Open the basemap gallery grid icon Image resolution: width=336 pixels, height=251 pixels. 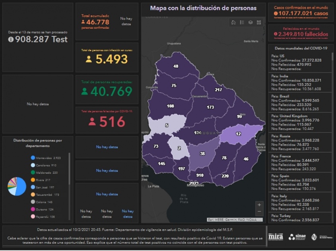click(259, 22)
